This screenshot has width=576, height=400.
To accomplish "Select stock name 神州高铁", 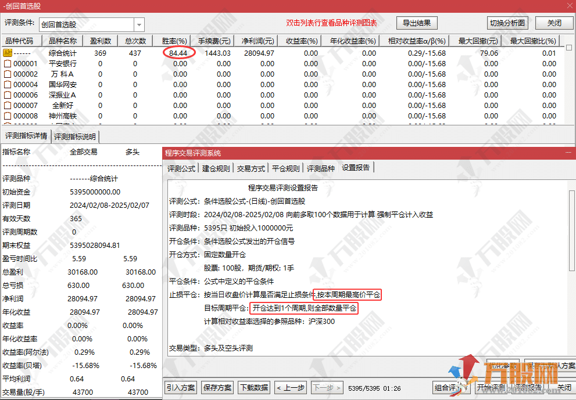I will (63, 116).
